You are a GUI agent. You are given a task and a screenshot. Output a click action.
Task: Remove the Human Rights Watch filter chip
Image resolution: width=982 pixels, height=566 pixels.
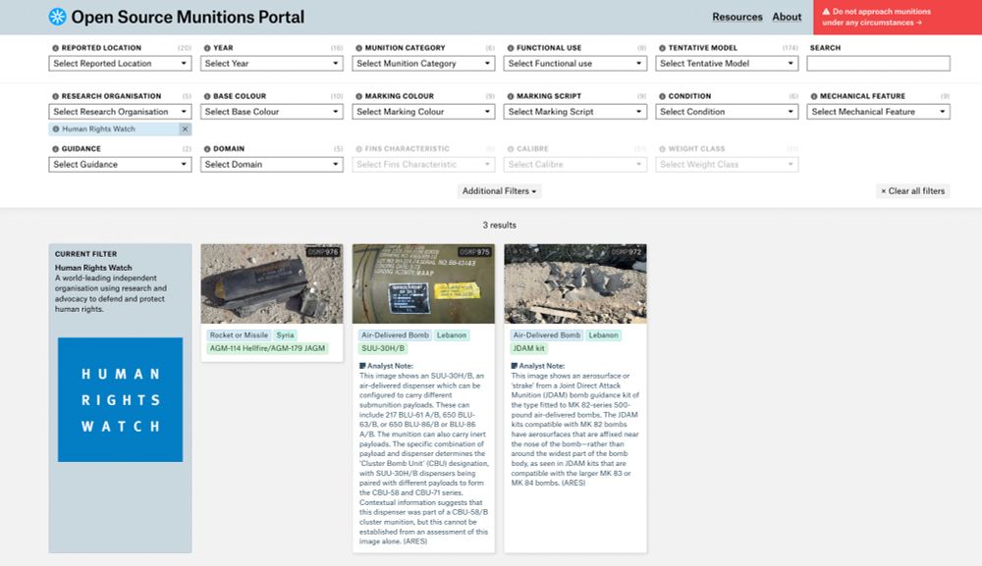(x=185, y=129)
